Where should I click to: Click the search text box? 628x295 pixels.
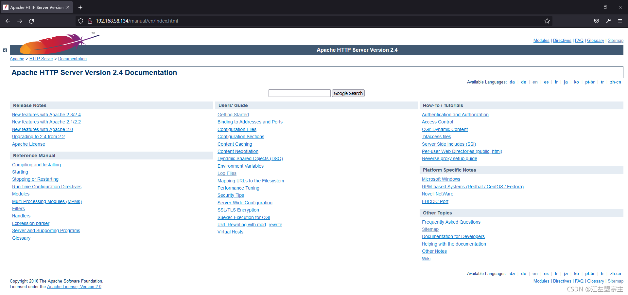tap(299, 93)
